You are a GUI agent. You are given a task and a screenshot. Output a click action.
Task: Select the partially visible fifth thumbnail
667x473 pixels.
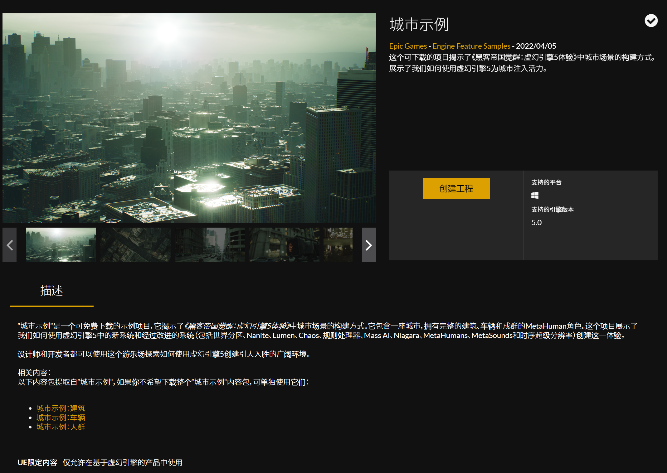tap(338, 245)
